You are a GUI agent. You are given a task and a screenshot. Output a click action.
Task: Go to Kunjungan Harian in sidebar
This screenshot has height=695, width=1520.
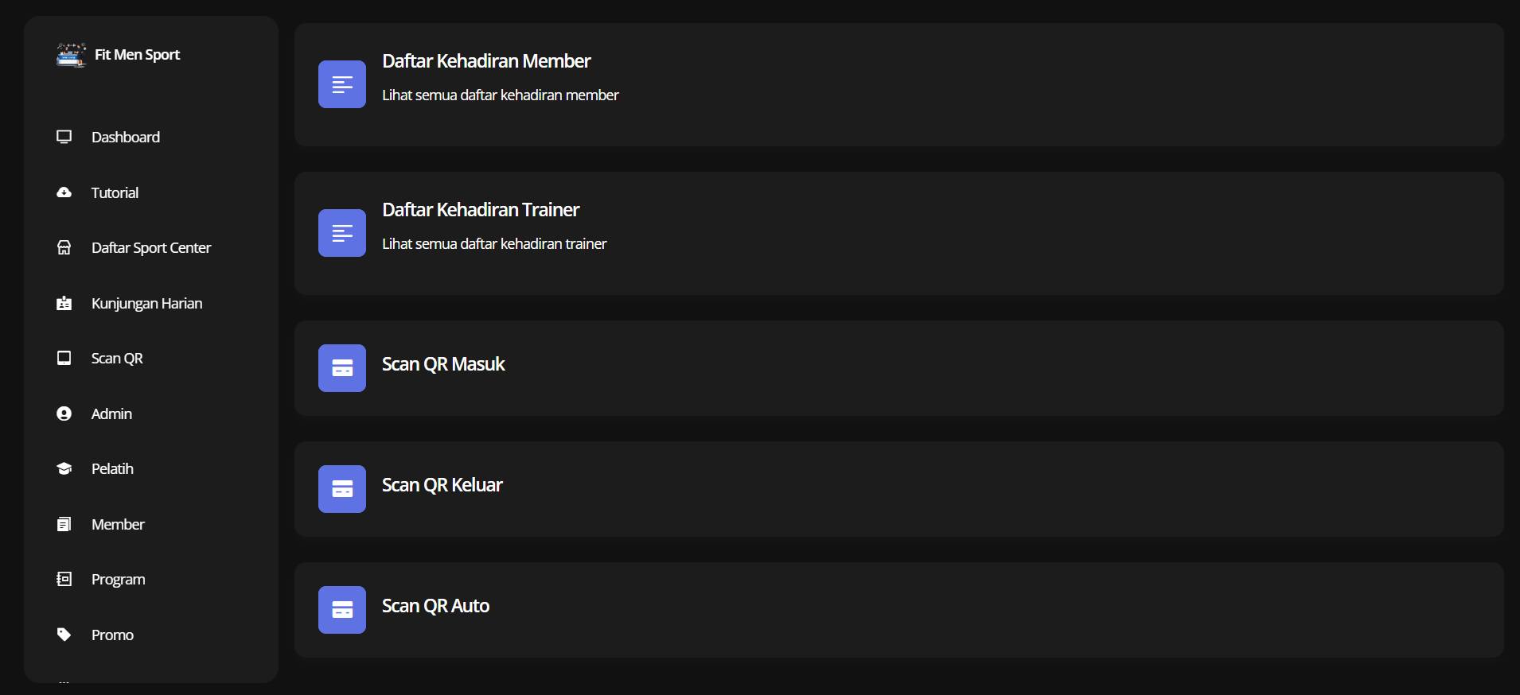pos(146,303)
